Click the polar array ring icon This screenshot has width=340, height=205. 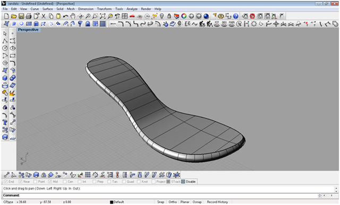click(95, 175)
